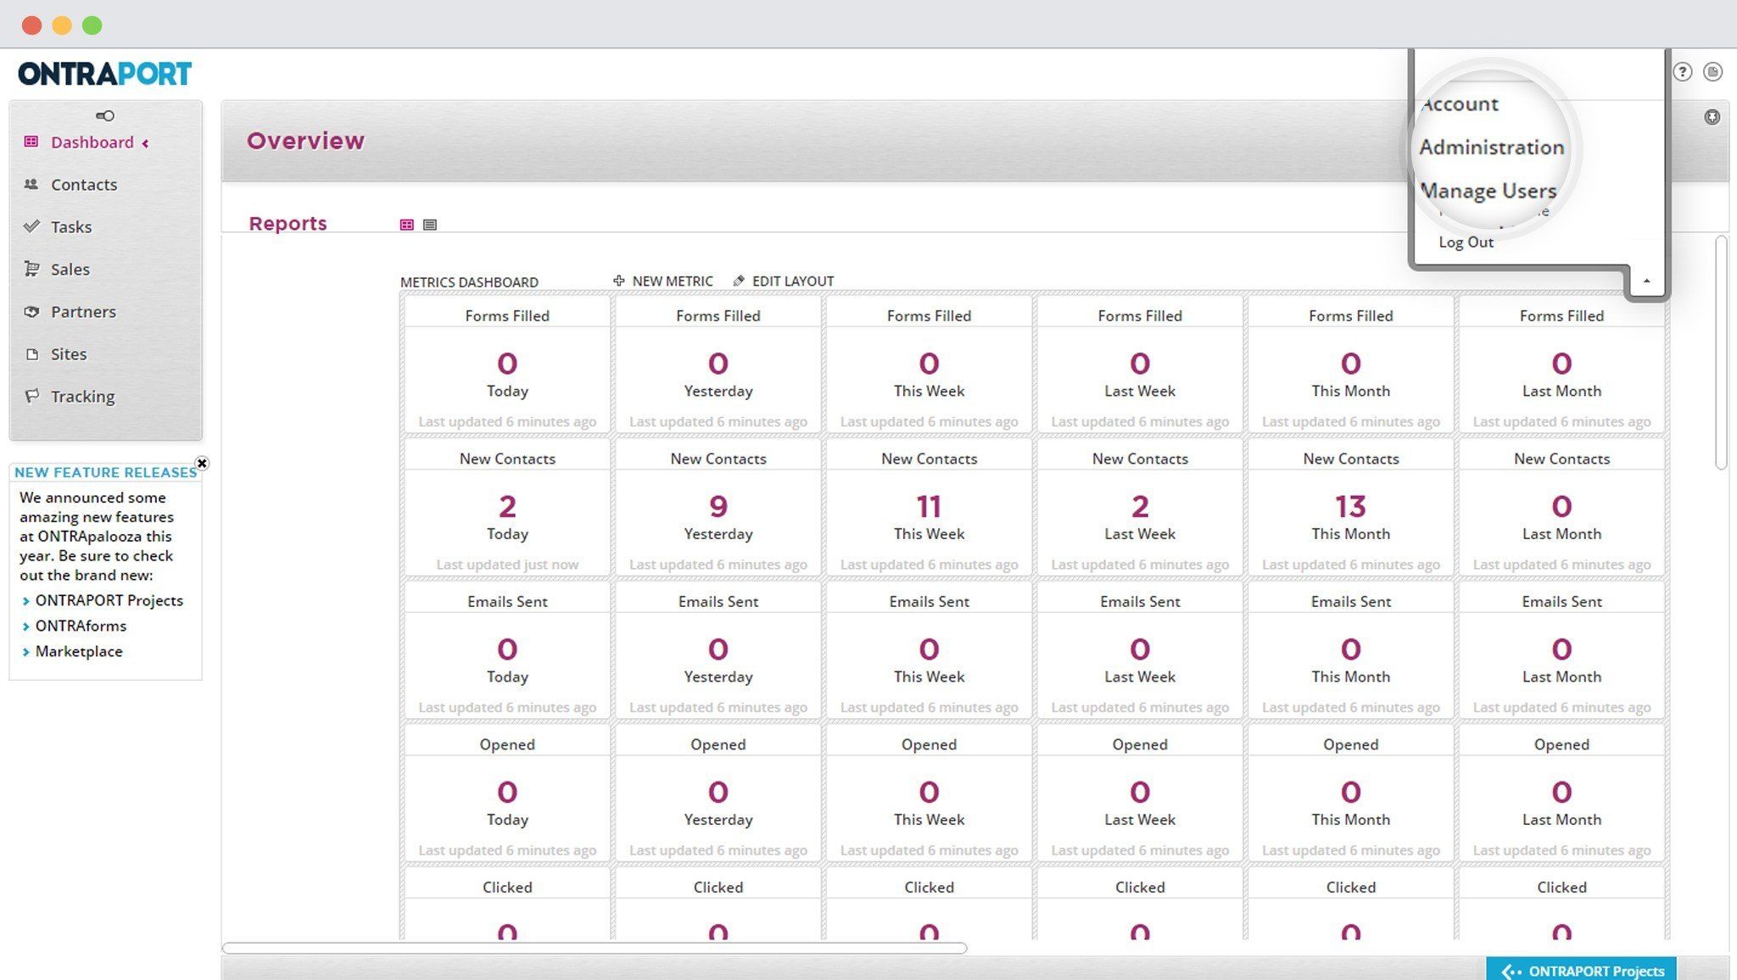Switch Reports to list view
1737x980 pixels.
click(x=430, y=225)
